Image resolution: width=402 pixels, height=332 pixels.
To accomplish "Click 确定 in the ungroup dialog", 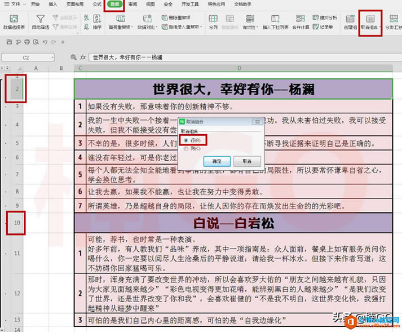I will pyautogui.click(x=217, y=161).
